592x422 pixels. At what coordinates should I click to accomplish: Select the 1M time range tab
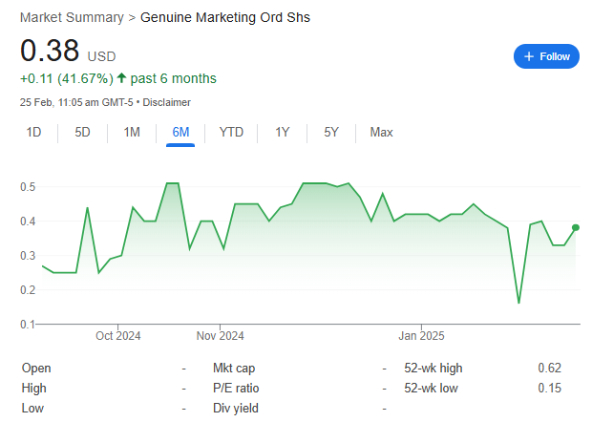click(132, 133)
